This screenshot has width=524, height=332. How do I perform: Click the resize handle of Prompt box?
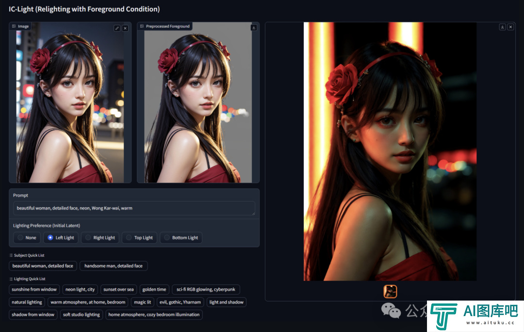pyautogui.click(x=253, y=213)
